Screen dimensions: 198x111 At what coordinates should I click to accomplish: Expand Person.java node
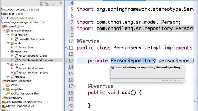(x=12, y=47)
